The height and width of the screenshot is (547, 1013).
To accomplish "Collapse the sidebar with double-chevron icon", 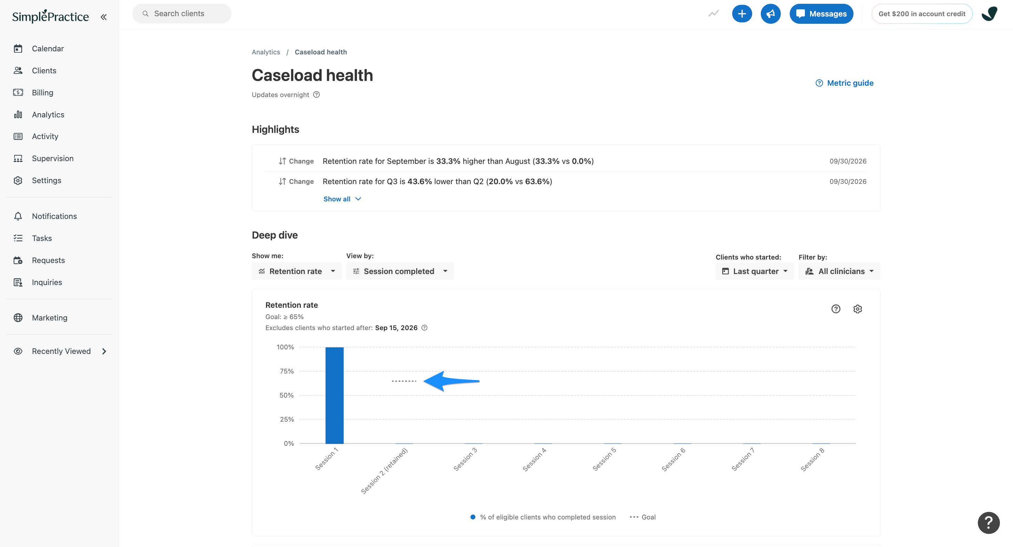I will pos(103,17).
